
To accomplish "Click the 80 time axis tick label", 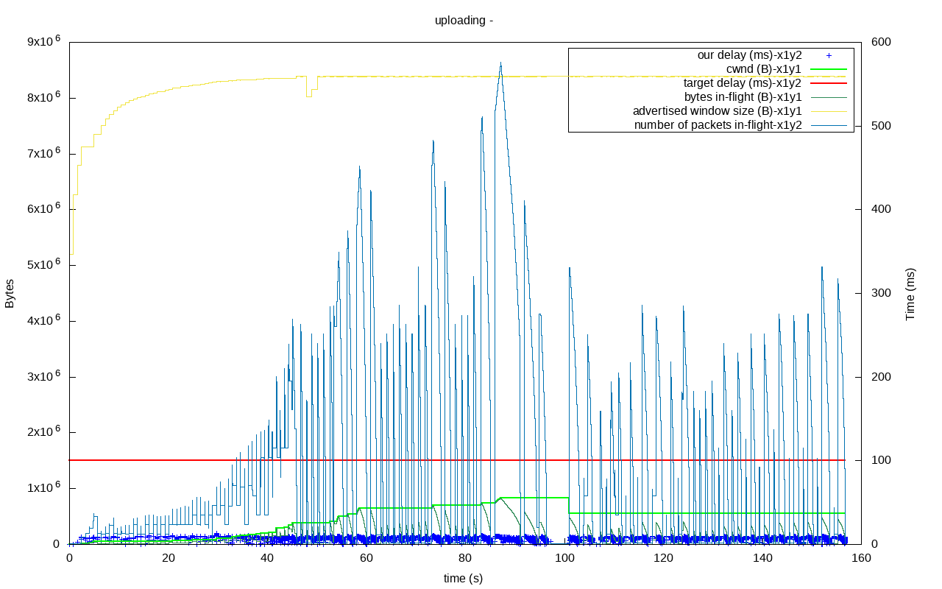I will [x=465, y=558].
